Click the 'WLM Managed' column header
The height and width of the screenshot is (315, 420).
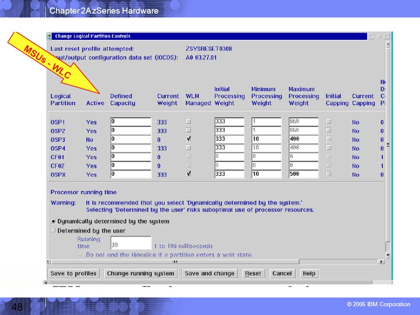tap(198, 100)
